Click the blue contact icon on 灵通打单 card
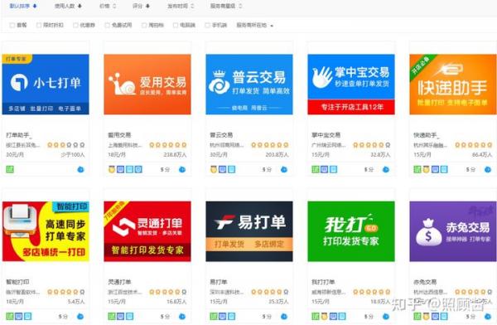The width and height of the screenshot is (497, 325). (x=182, y=317)
